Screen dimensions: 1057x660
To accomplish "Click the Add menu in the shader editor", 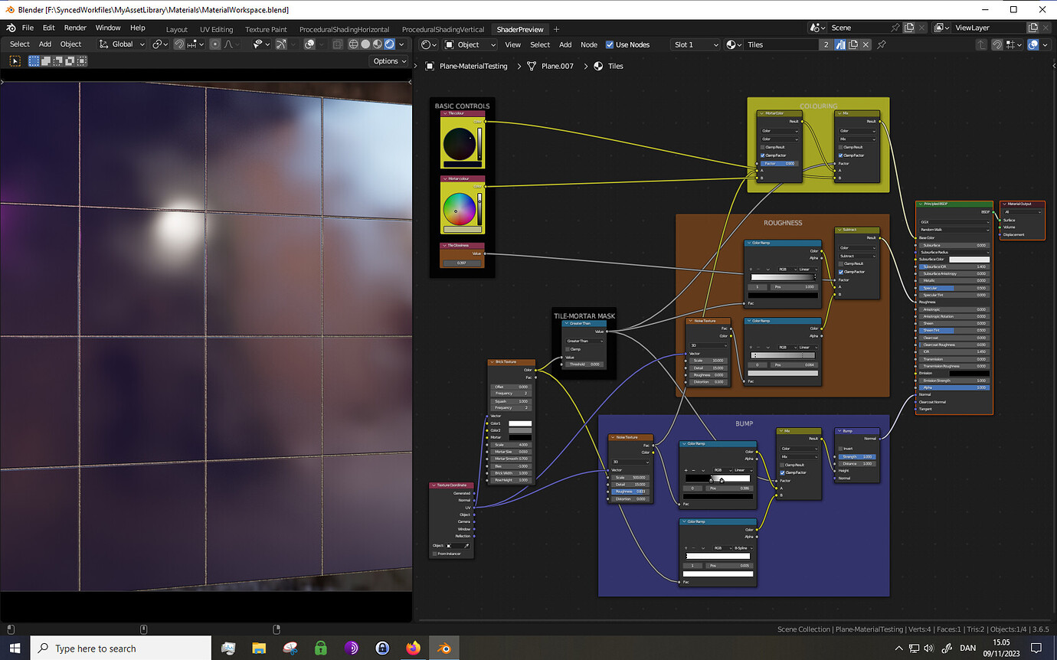I will click(565, 44).
